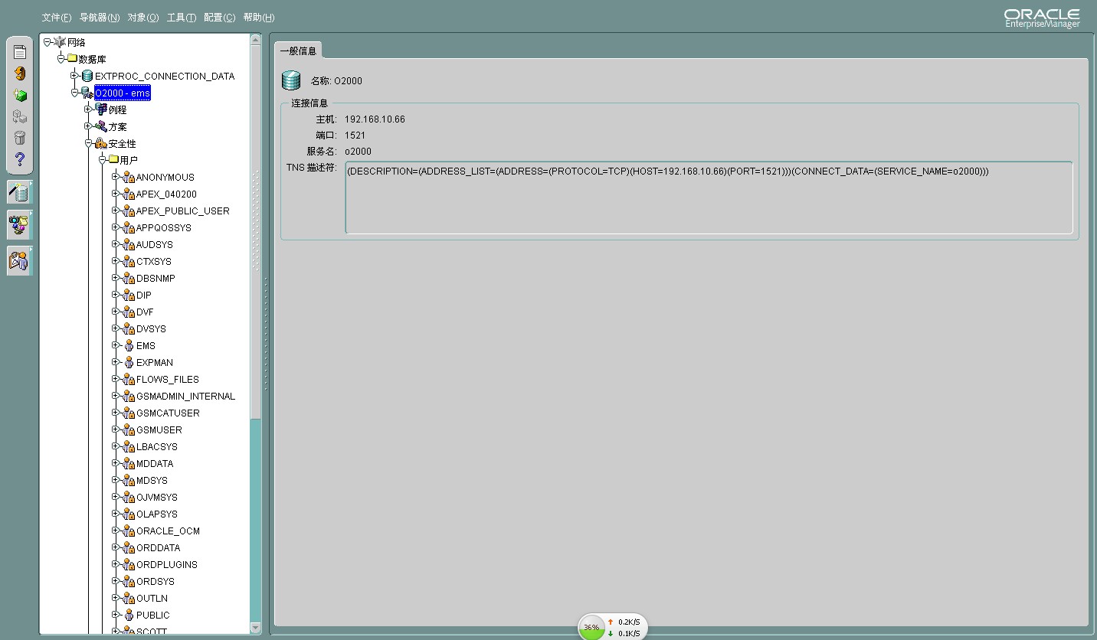Click the blue question mark help icon

pyautogui.click(x=20, y=160)
